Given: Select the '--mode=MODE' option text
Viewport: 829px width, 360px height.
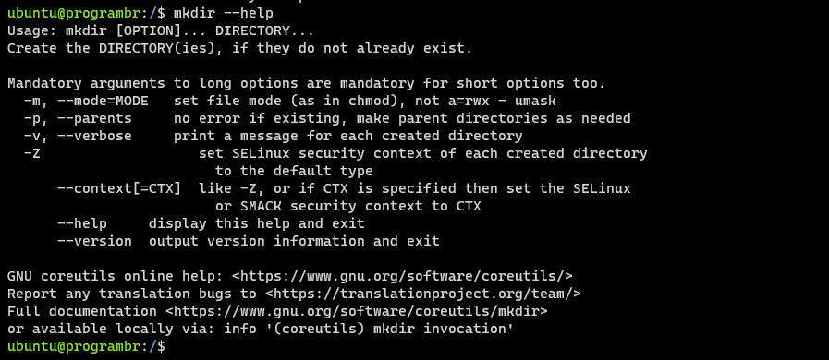Looking at the screenshot, I should pos(104,101).
